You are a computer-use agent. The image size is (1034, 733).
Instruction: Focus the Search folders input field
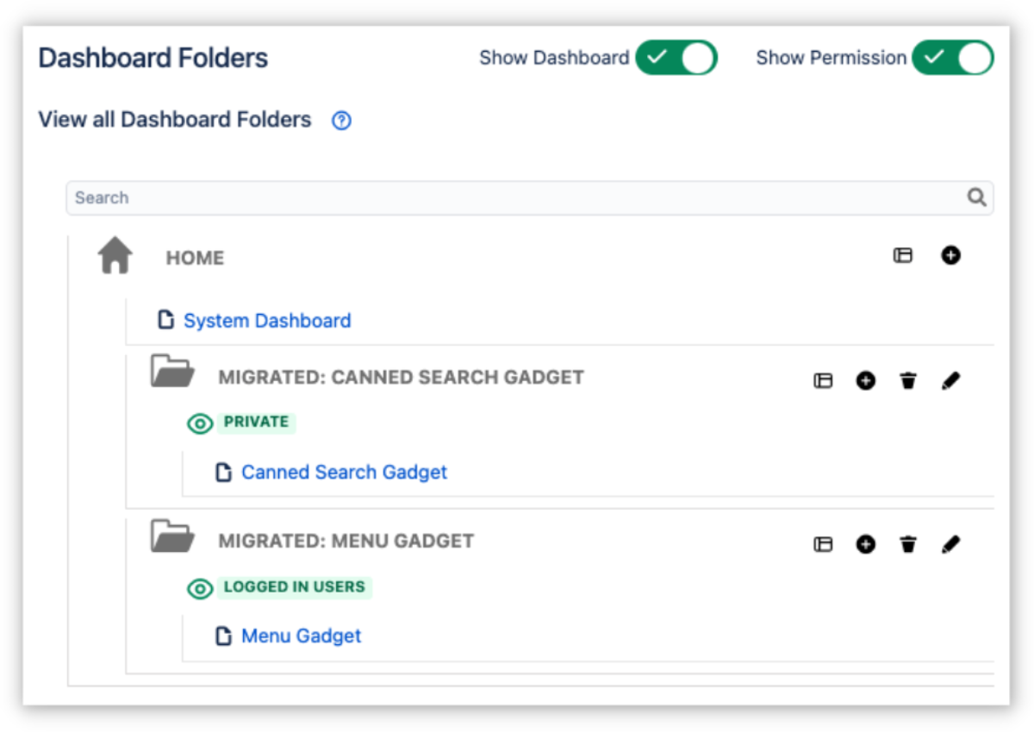point(517,197)
